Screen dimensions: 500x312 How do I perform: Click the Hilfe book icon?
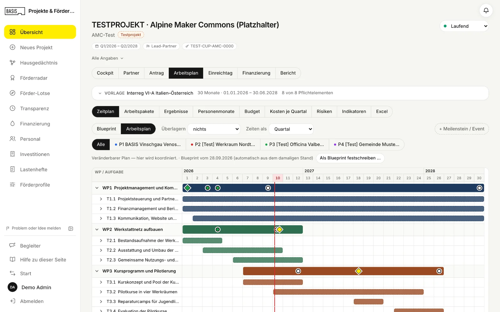coord(12,260)
